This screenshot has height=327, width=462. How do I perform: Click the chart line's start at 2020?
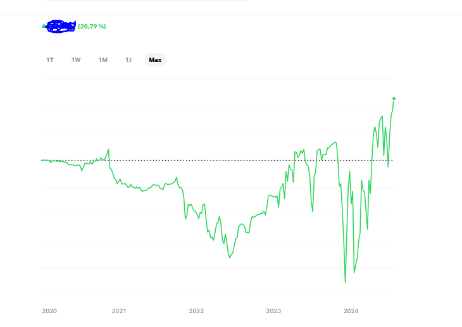point(42,160)
